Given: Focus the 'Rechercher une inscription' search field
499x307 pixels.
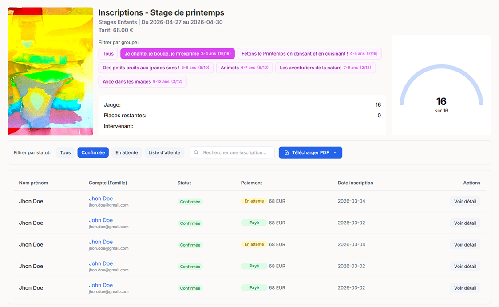Looking at the screenshot, I should pos(232,152).
